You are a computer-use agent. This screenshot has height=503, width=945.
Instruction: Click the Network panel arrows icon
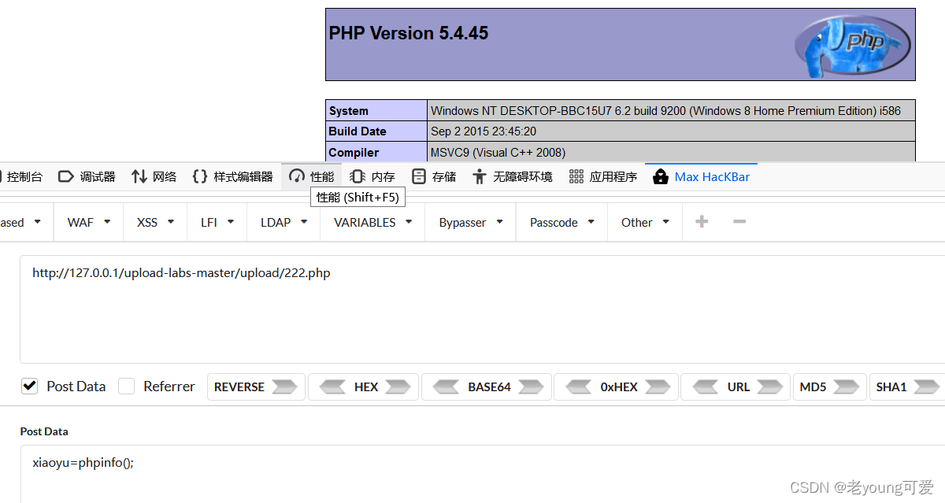click(139, 176)
